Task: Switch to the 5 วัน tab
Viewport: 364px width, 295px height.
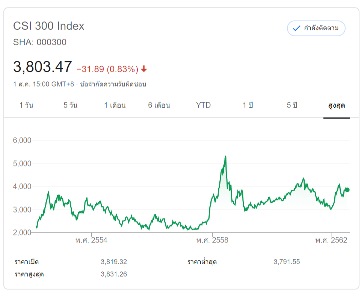Action: point(71,105)
